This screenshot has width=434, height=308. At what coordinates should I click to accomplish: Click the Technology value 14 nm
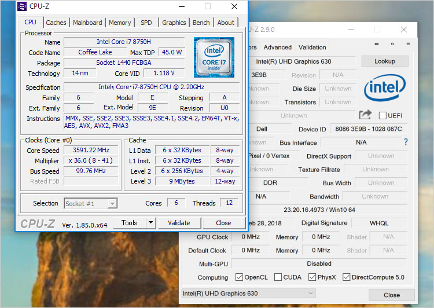(80, 73)
